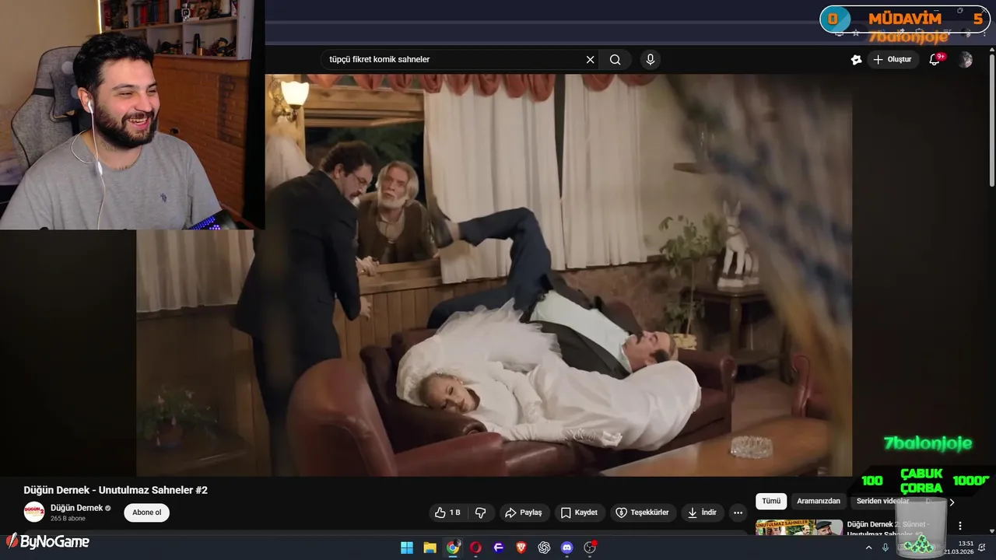The width and height of the screenshot is (996, 560).
Task: Open the Windows Start menu
Action: [407, 548]
